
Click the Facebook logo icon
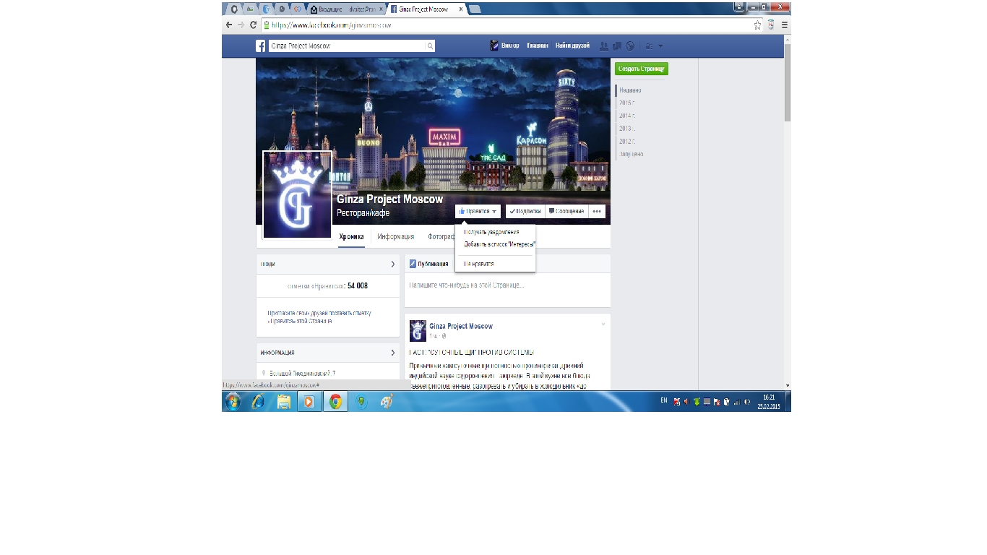[261, 46]
